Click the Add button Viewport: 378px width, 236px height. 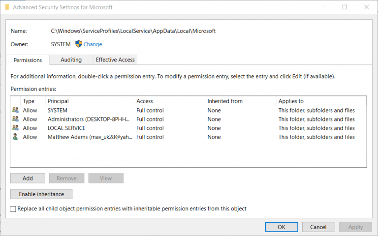[28, 178]
